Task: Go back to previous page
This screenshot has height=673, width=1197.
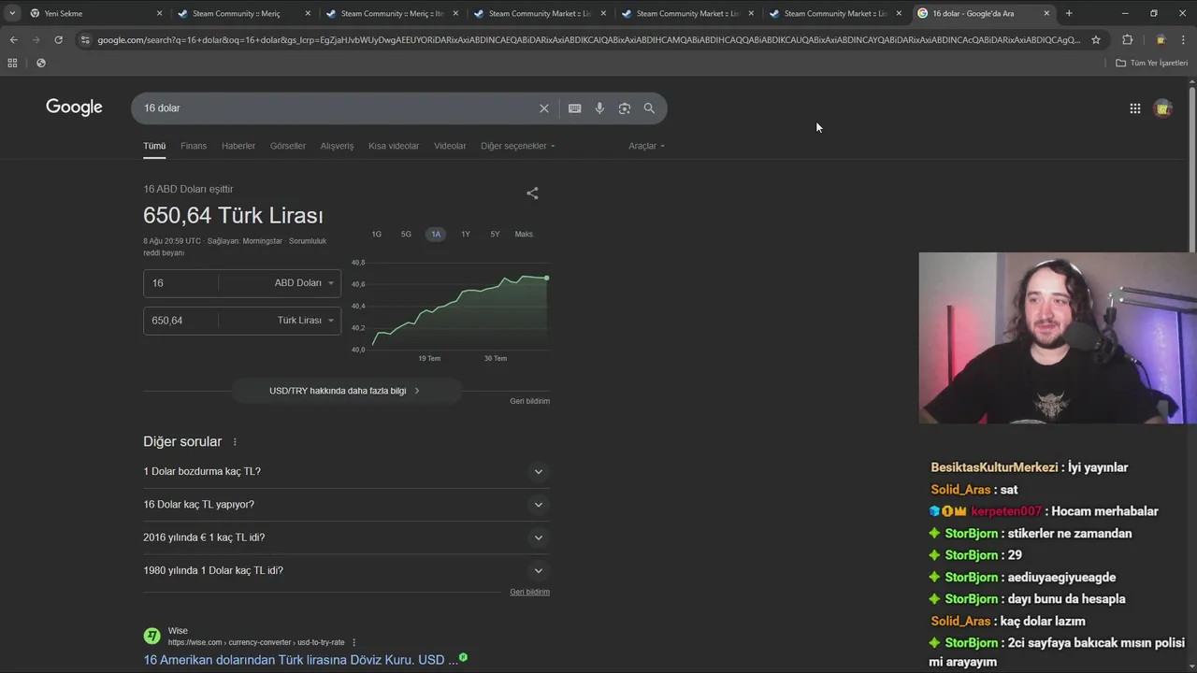Action: point(13,40)
